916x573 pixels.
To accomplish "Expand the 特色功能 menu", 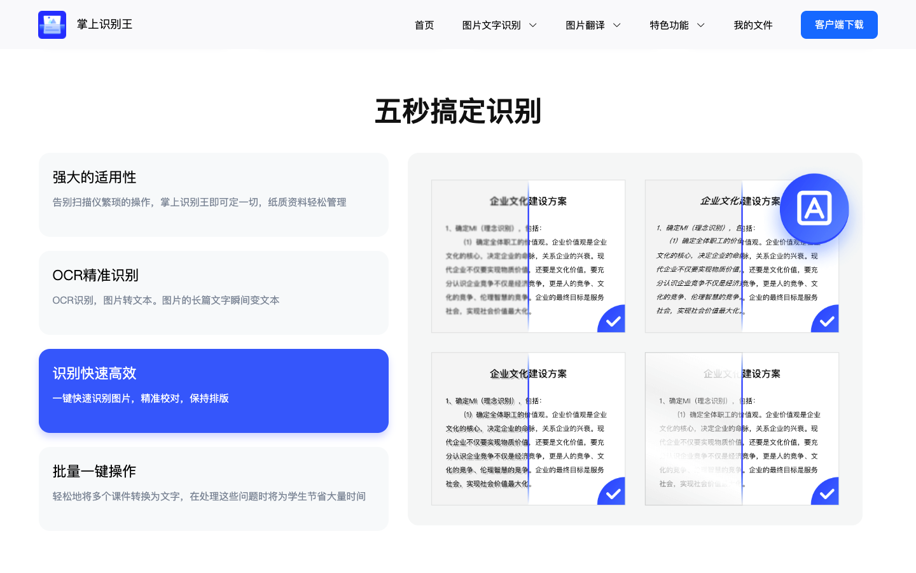I will pyautogui.click(x=677, y=25).
